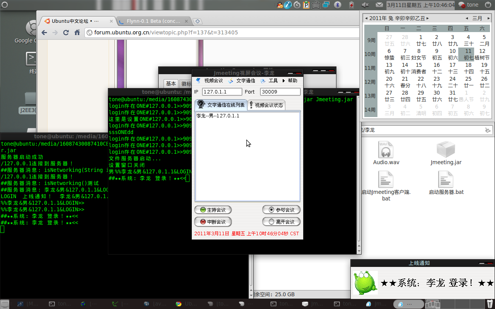Click the green frog mascot in 上线通知 popup
495x309 pixels.
pyautogui.click(x=365, y=282)
